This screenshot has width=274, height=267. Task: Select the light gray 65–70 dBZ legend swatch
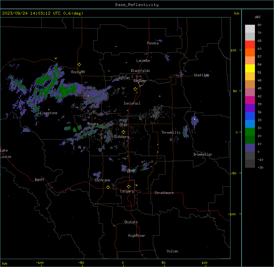(x=250, y=36)
